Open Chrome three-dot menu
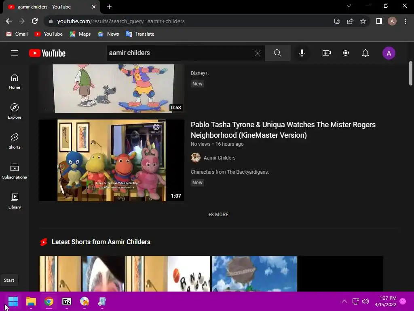414x311 pixels. click(x=405, y=21)
